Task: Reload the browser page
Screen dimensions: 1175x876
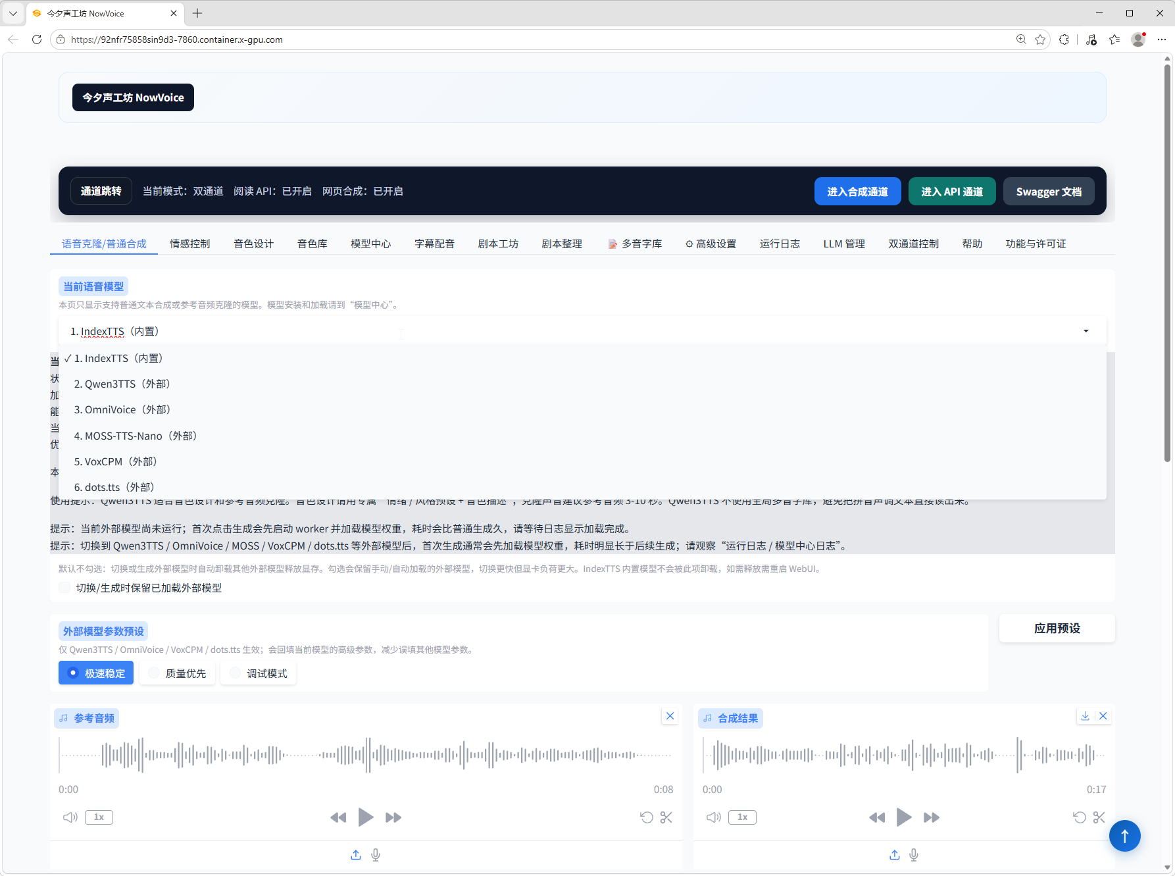Action: pos(37,39)
